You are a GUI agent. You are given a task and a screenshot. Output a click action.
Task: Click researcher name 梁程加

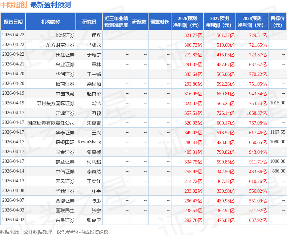[x=94, y=84]
